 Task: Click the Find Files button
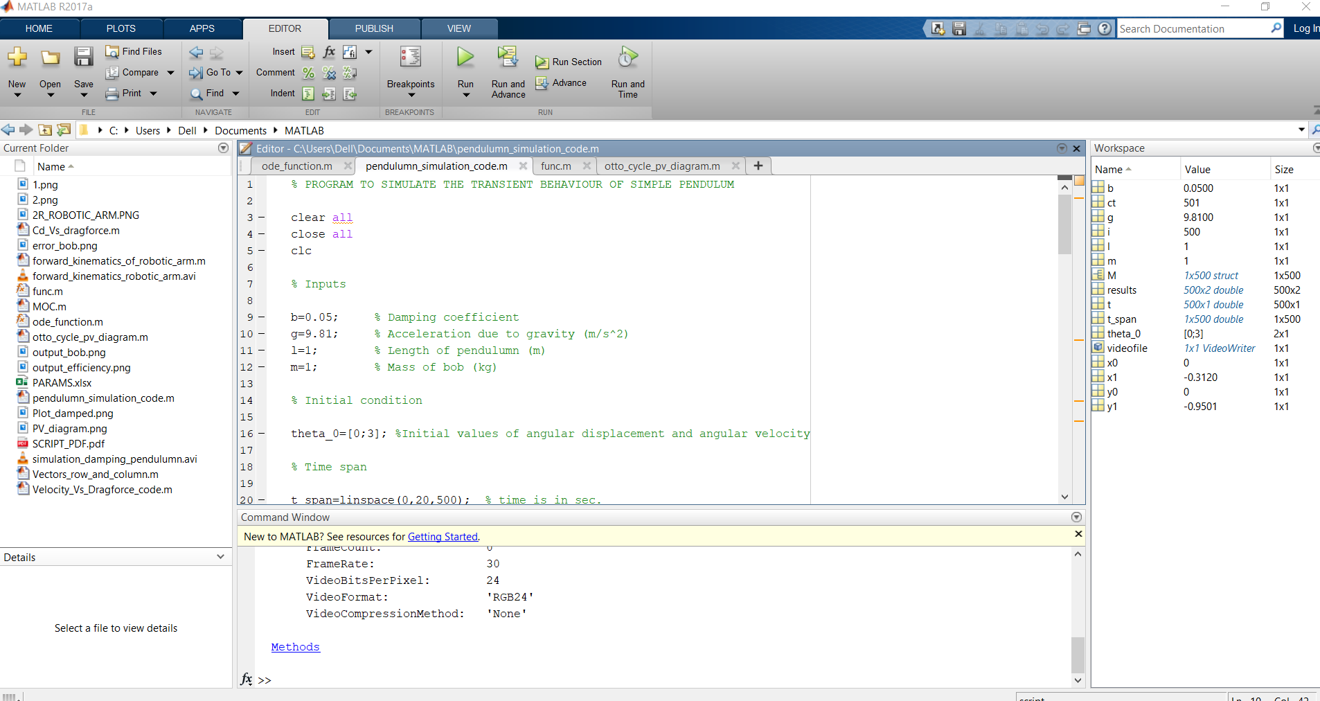[x=134, y=52]
